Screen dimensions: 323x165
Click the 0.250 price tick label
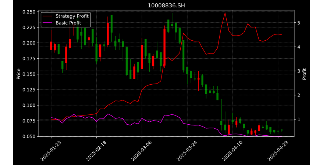[x=29, y=12]
